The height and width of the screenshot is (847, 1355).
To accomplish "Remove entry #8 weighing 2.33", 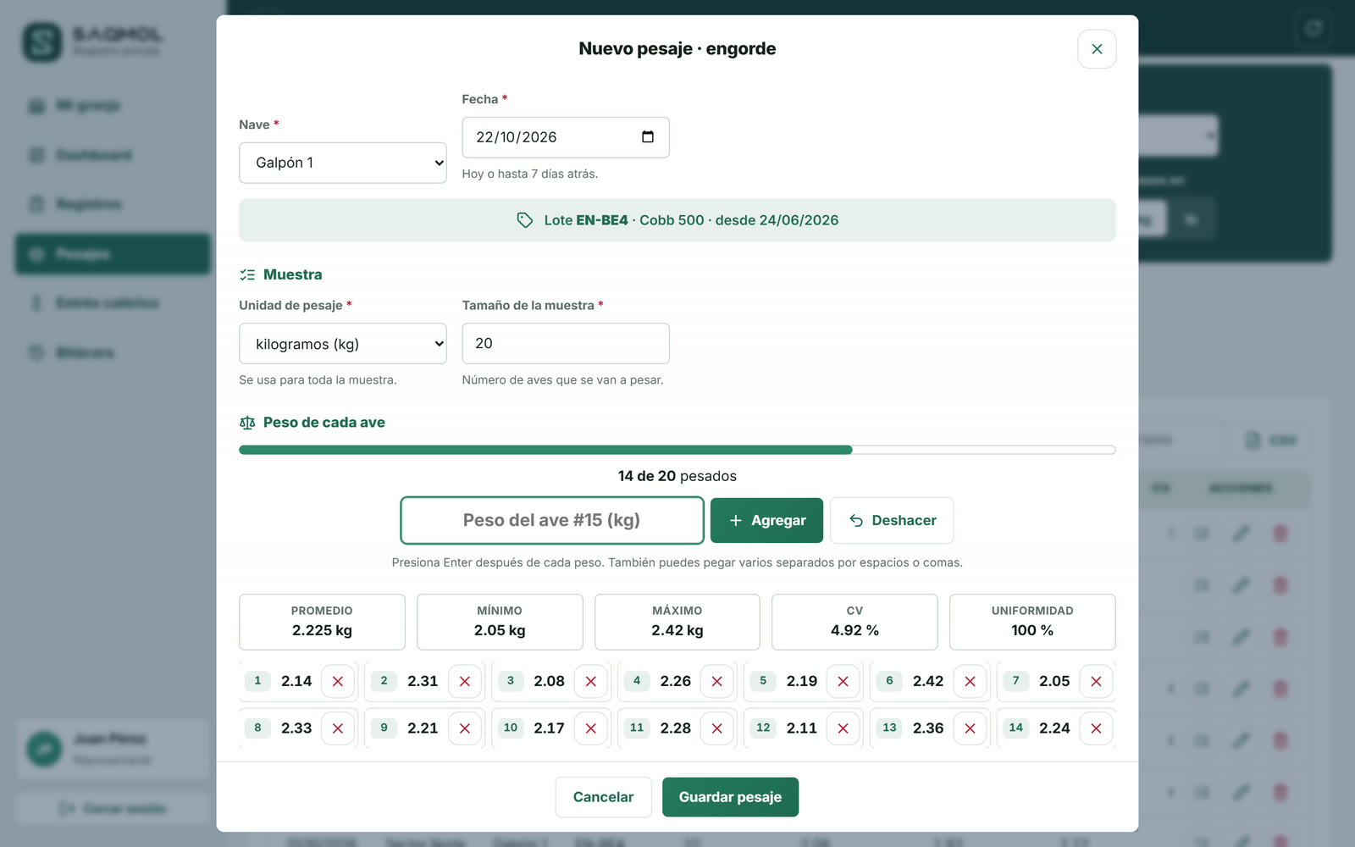I will pyautogui.click(x=338, y=728).
